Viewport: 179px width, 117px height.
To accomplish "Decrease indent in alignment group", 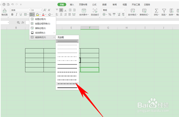I will pos(70,10).
